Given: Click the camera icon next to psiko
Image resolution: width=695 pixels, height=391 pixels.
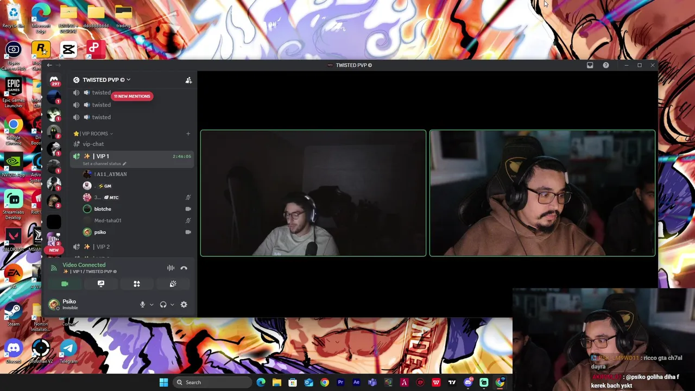Looking at the screenshot, I should pyautogui.click(x=188, y=232).
